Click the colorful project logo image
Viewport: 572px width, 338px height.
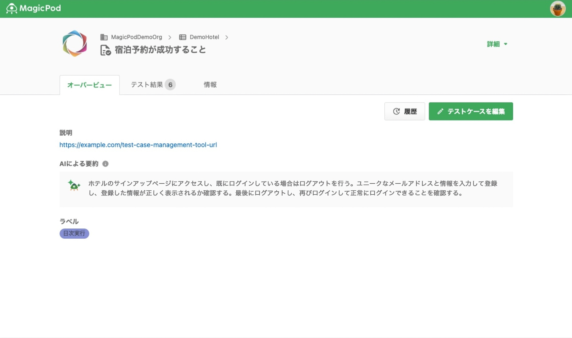point(75,43)
